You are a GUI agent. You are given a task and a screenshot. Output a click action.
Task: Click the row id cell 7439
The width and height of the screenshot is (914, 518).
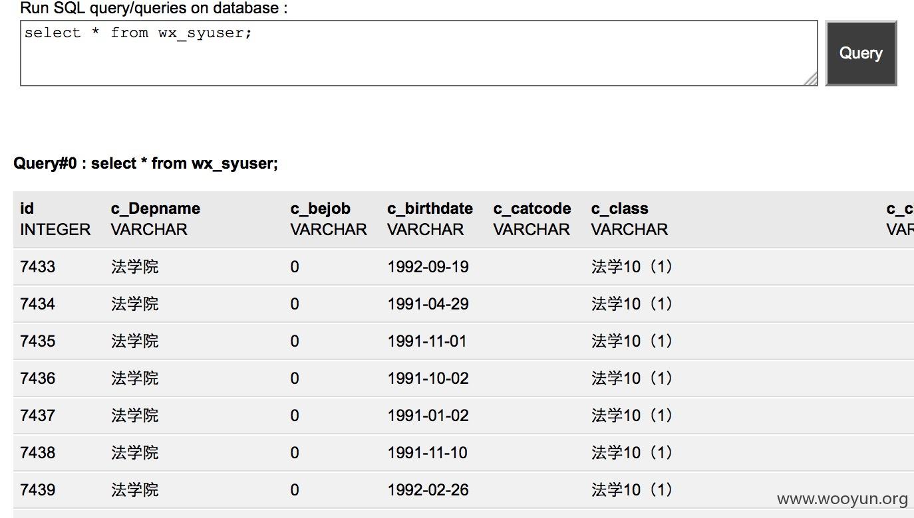[38, 490]
